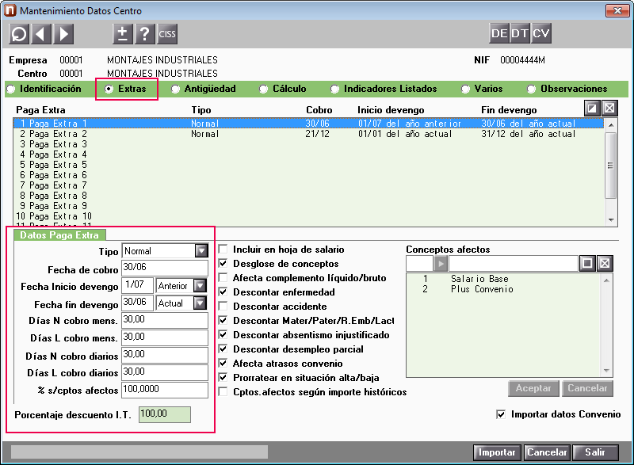
Task: Select Salario Base concept row
Action: click(504, 279)
